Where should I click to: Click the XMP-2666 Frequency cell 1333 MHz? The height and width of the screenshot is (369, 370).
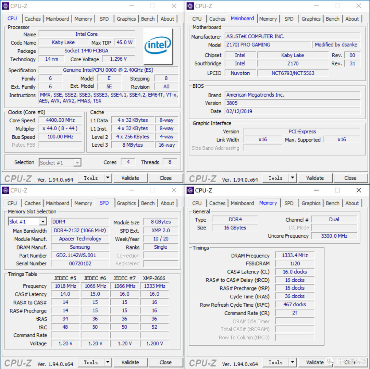click(x=155, y=286)
